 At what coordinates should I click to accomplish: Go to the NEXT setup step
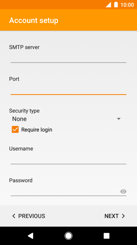[115, 216]
